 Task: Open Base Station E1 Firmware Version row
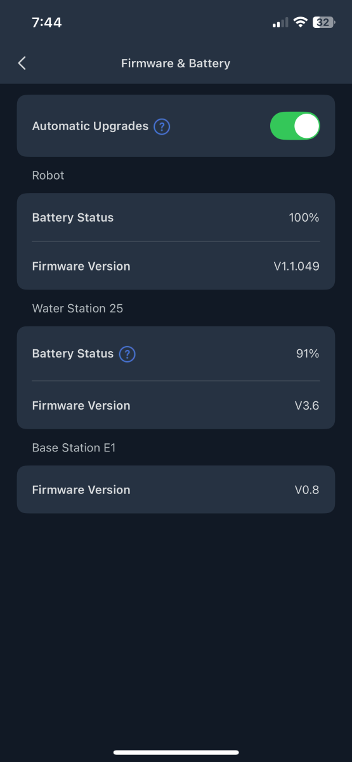coord(176,490)
